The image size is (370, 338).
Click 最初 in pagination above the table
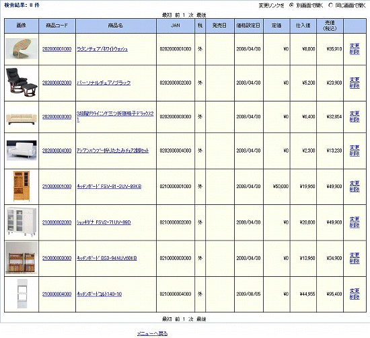167,15
